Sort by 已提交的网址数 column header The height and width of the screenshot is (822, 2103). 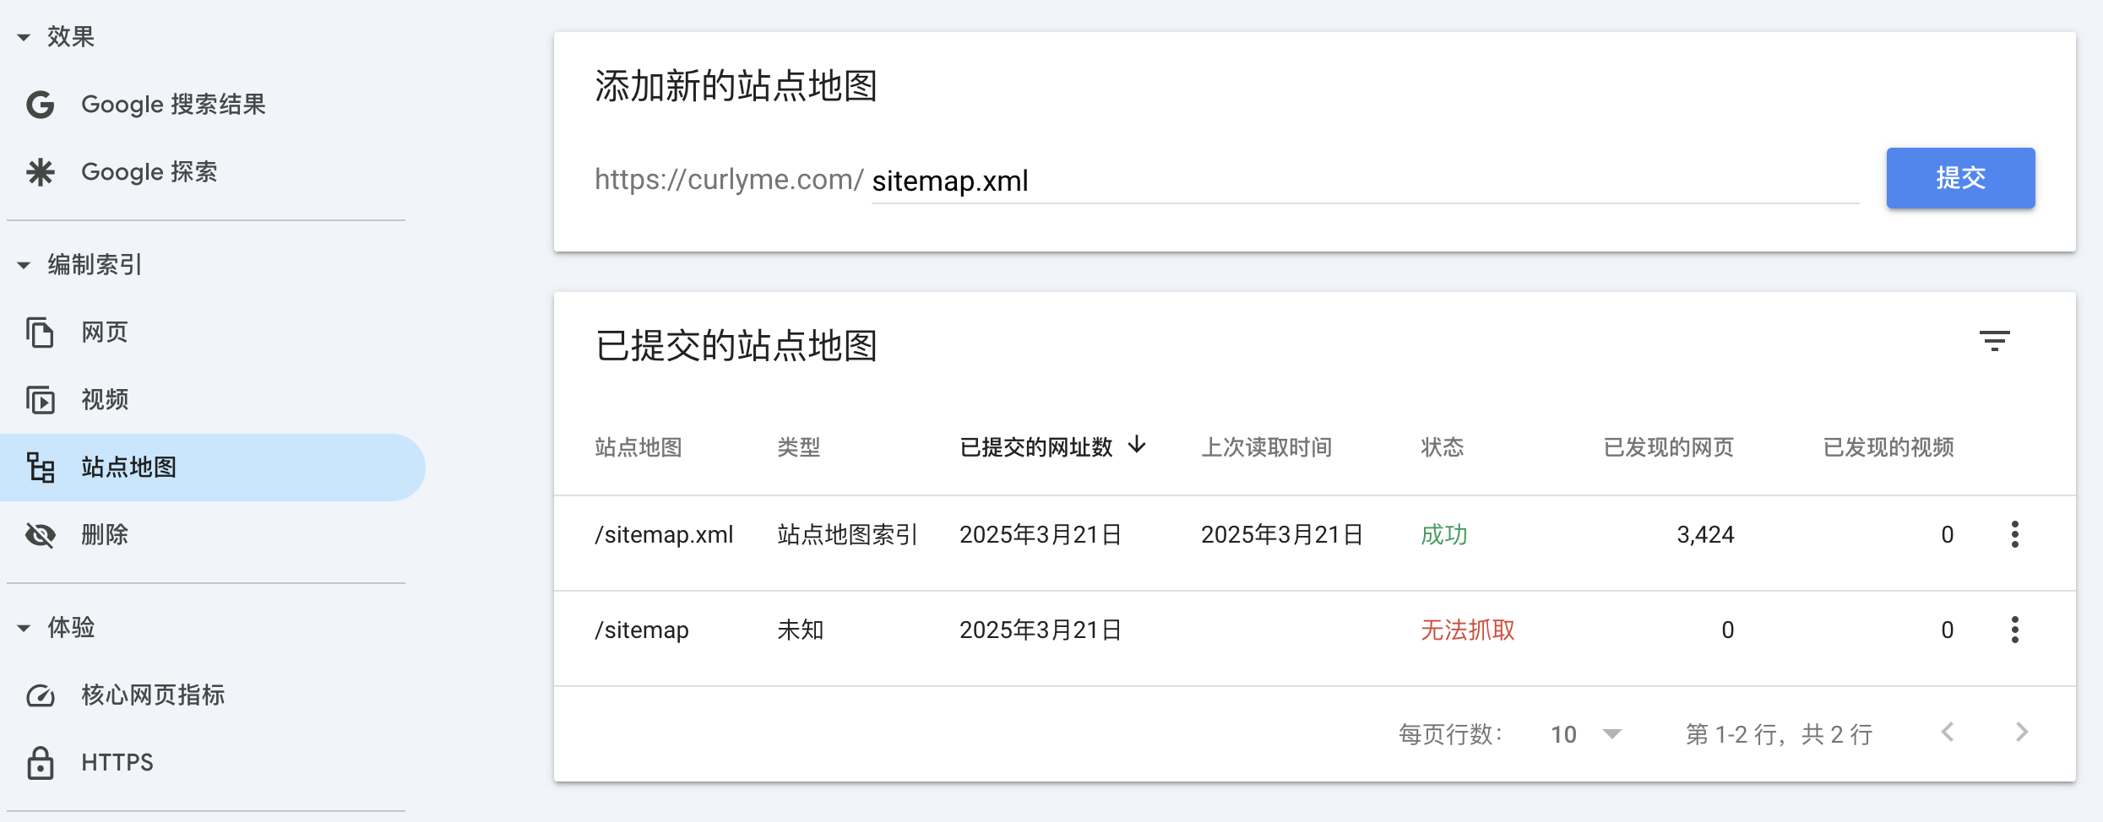(x=1052, y=446)
